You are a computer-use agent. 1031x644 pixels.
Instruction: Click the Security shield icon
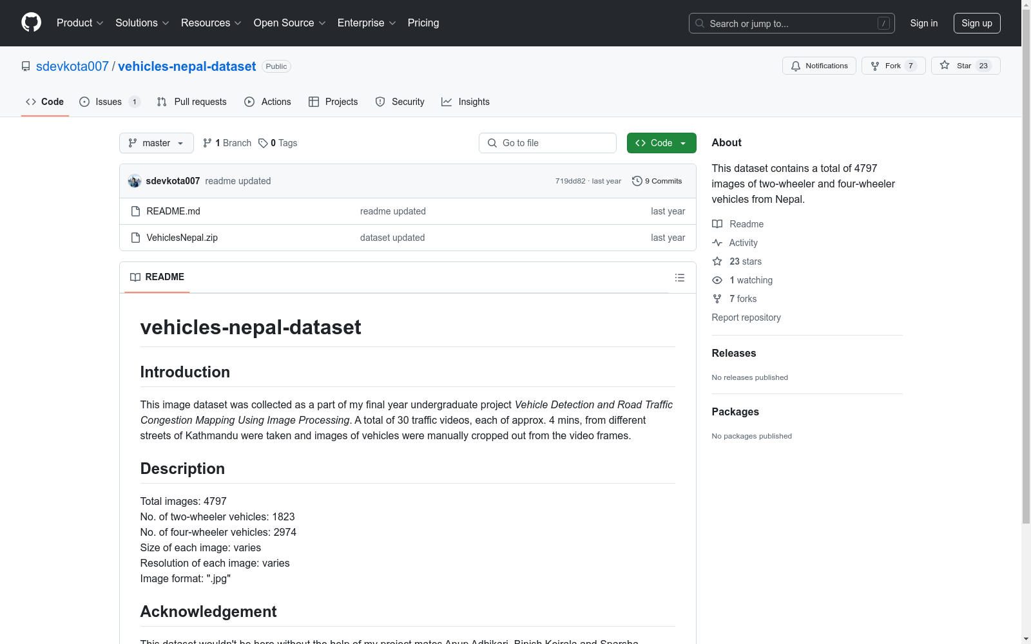click(x=380, y=102)
